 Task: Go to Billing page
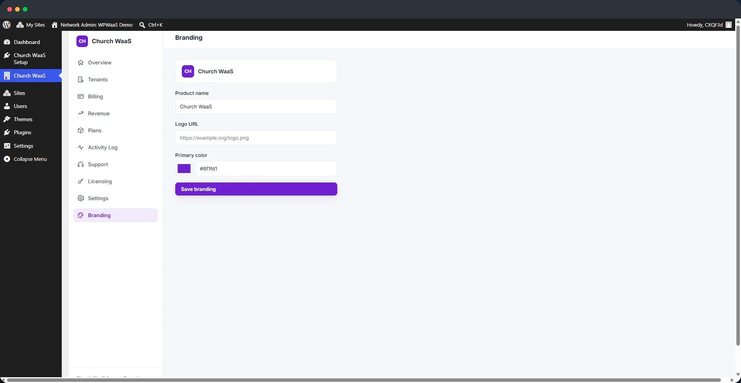115,96
